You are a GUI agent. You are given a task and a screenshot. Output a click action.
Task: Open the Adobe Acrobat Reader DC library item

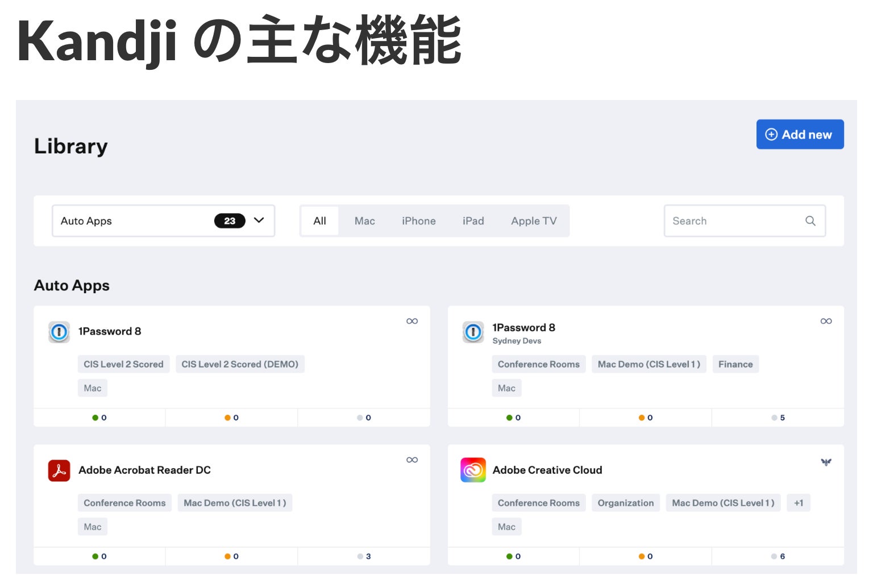tap(145, 470)
